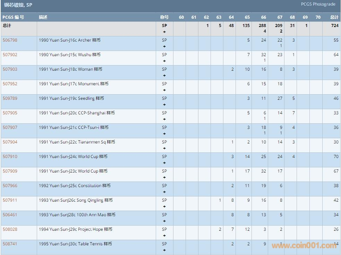Select coin number 507905 CCP-Shanghai link
The image size is (341, 255).
click(x=10, y=113)
